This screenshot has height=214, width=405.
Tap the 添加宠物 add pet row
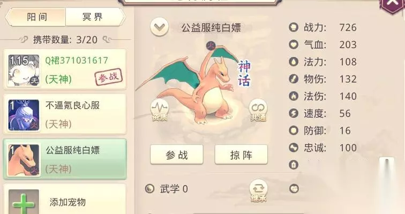pos(65,199)
